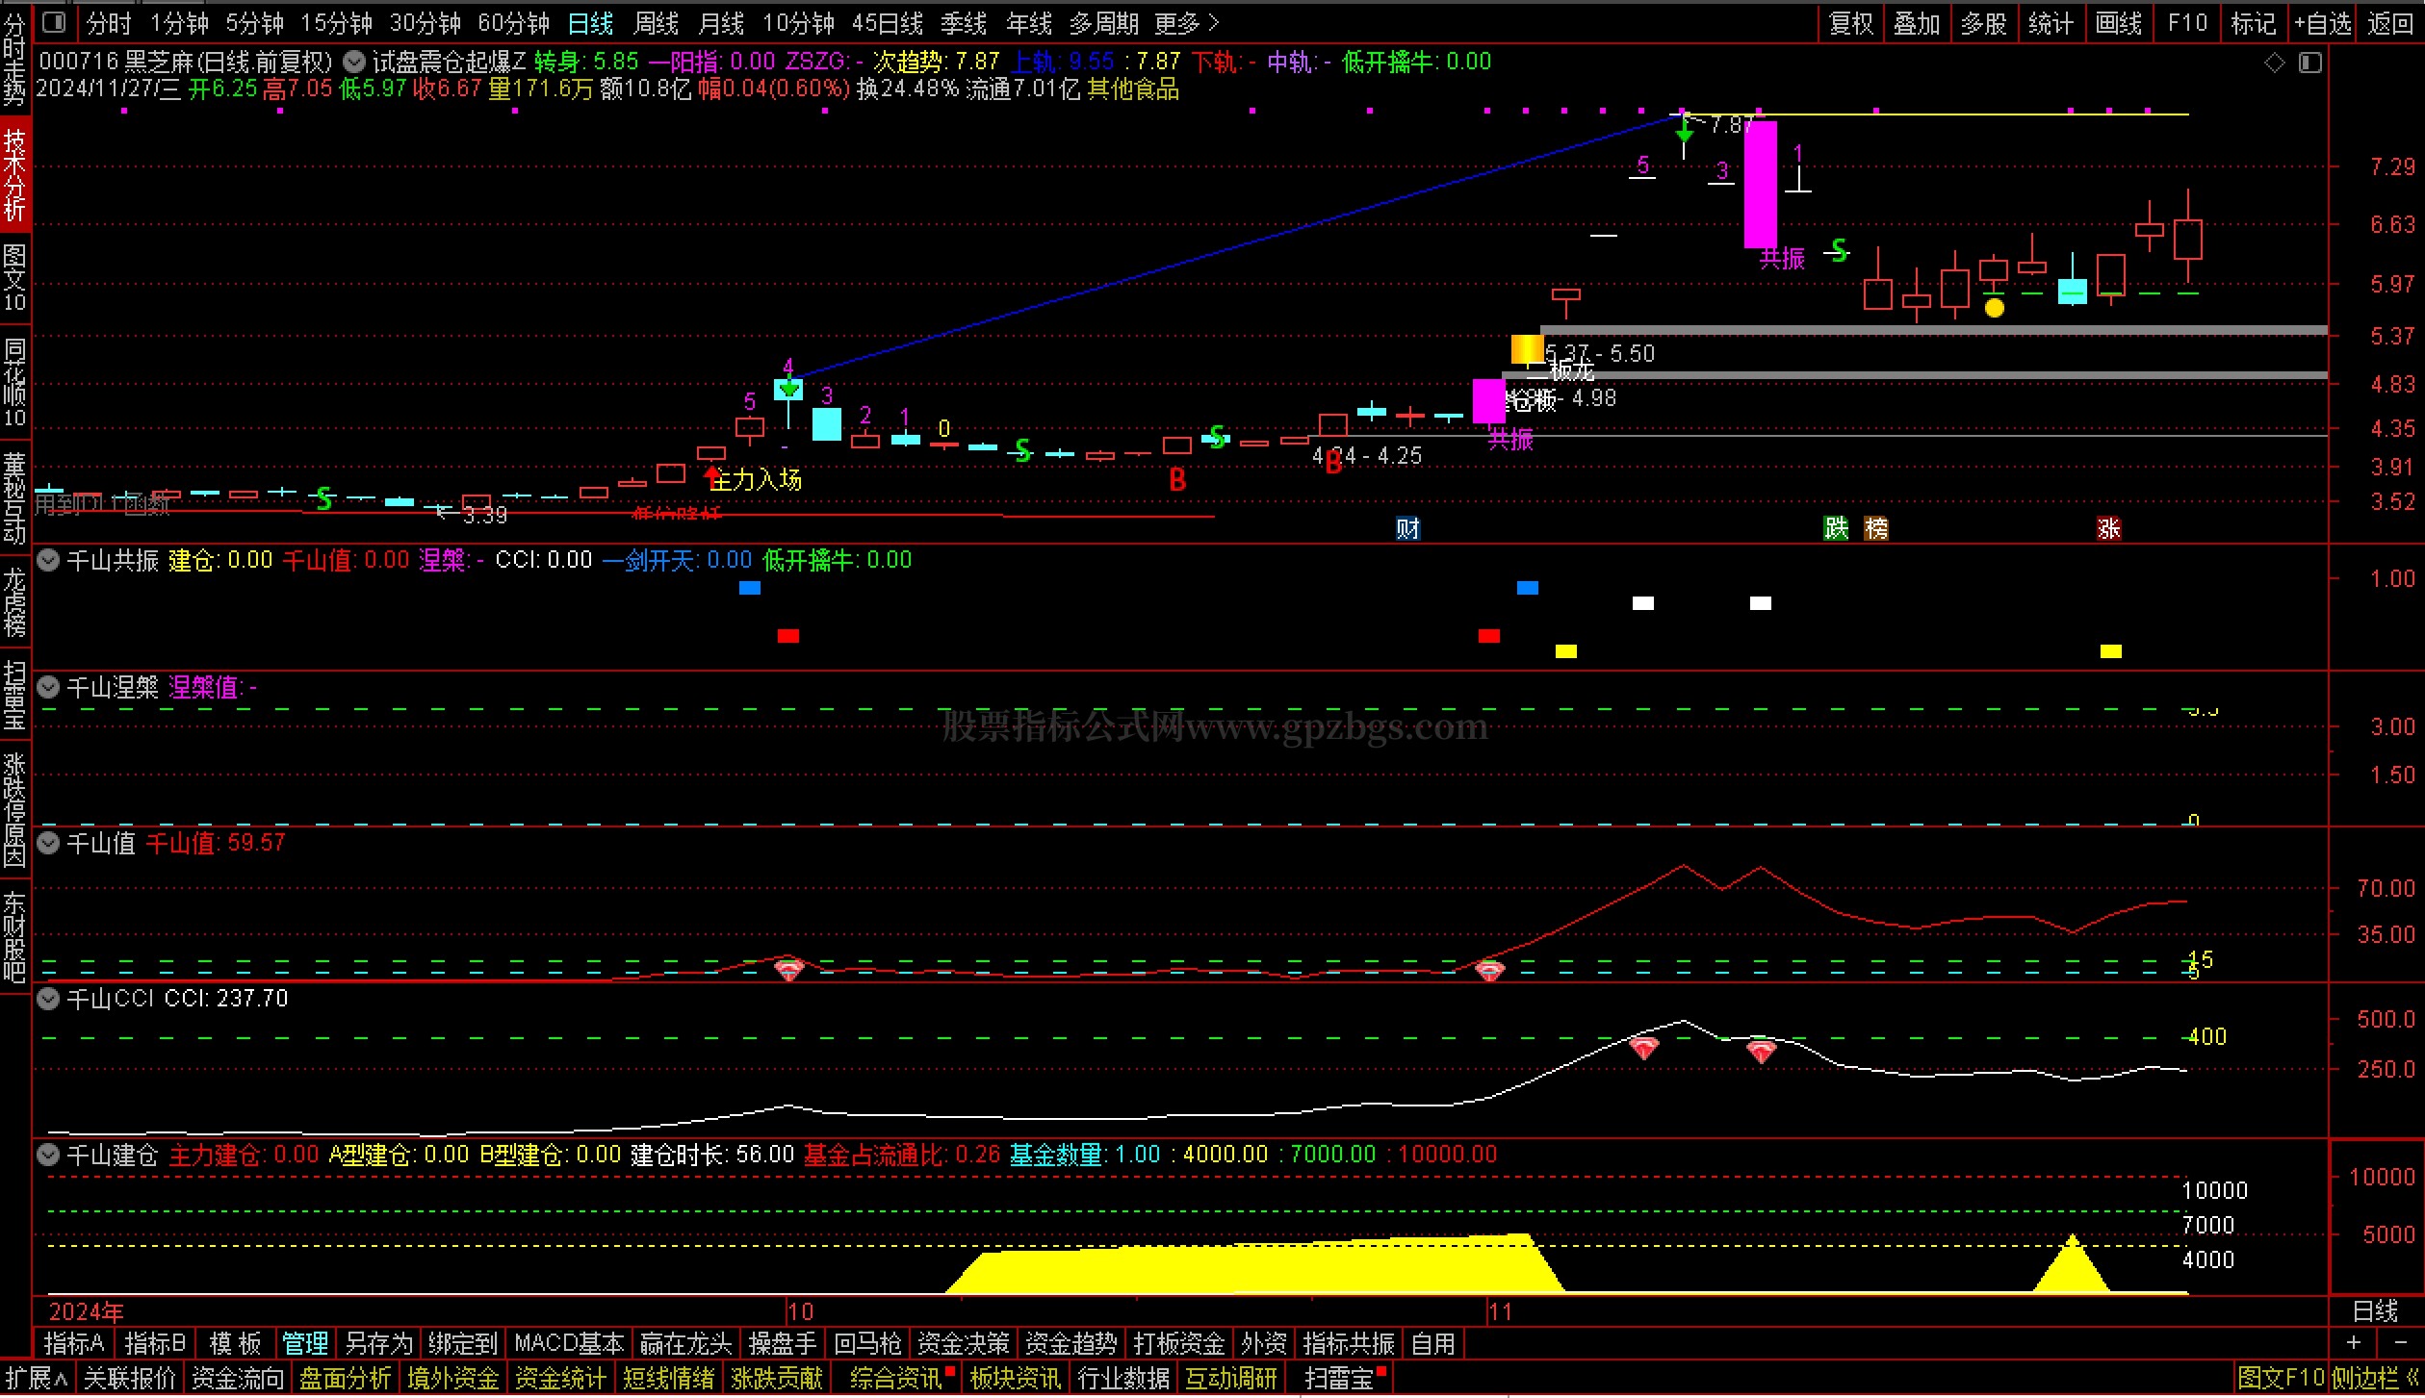Screen dimensions: 2425x1398
Task: Click the diamond icon at chart top-right
Action: coord(2274,64)
